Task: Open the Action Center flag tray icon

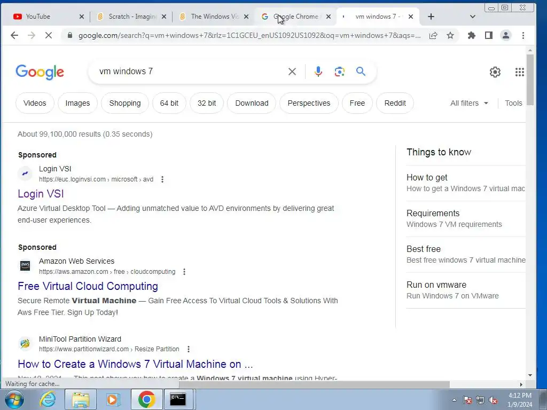Action: click(467, 400)
